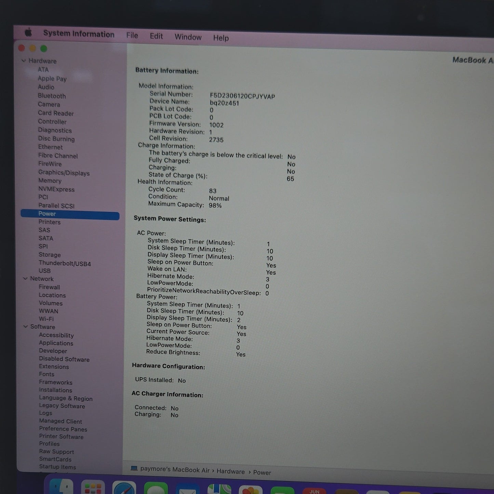
Task: Select Bluetooth in the sidebar
Action: click(52, 96)
